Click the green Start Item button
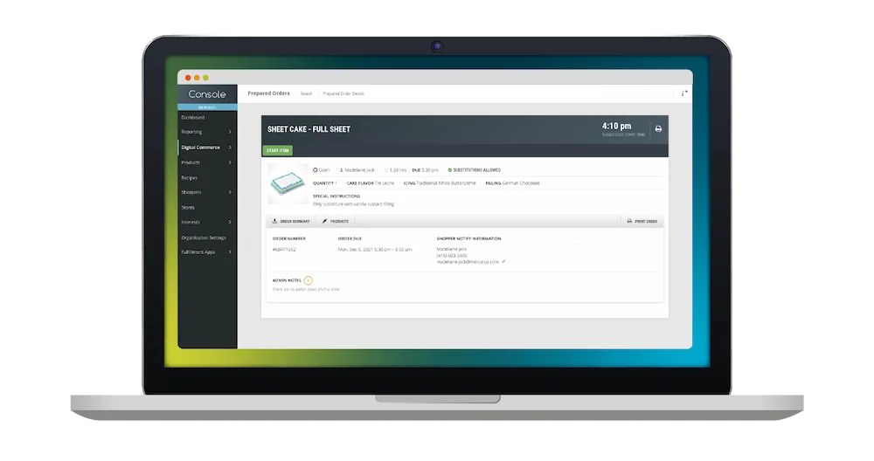This screenshot has width=874, height=461. point(278,150)
